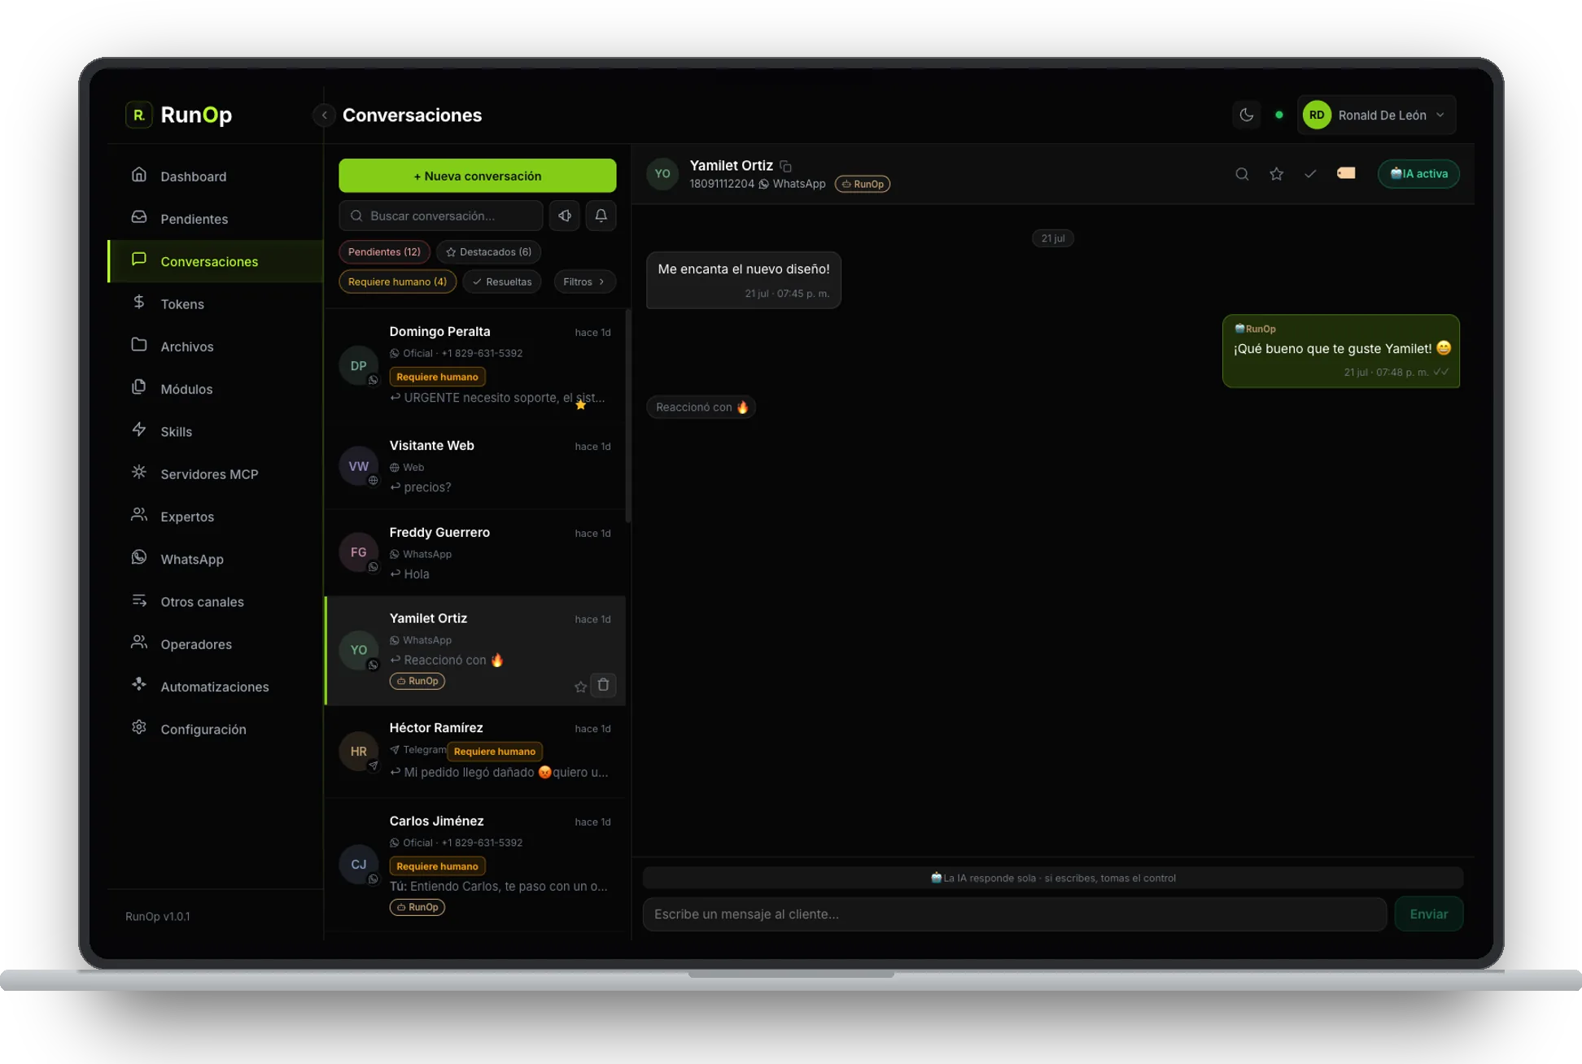Click the RunOp reply message bubble
The height and width of the screenshot is (1064, 1582).
(1341, 351)
